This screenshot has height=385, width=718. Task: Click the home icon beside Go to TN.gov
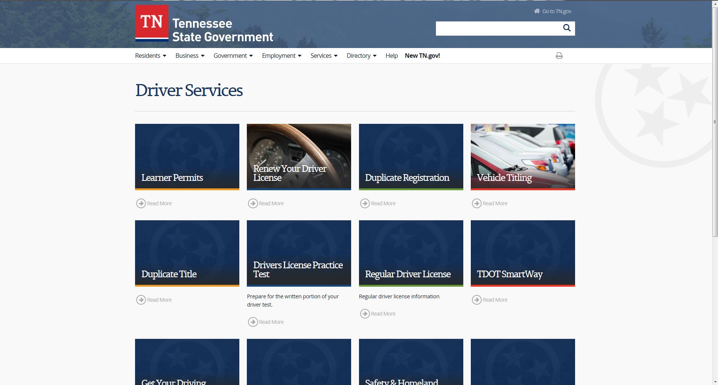pos(537,11)
